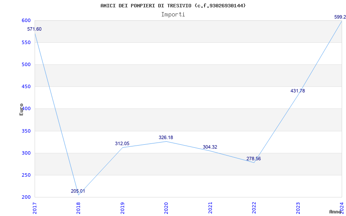Select the 571.60 data label
Image resolution: width=346 pixels, height=216 pixels.
[x=35, y=29]
